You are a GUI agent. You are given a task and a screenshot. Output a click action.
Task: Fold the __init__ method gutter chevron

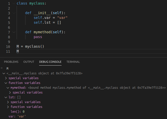[14, 13]
